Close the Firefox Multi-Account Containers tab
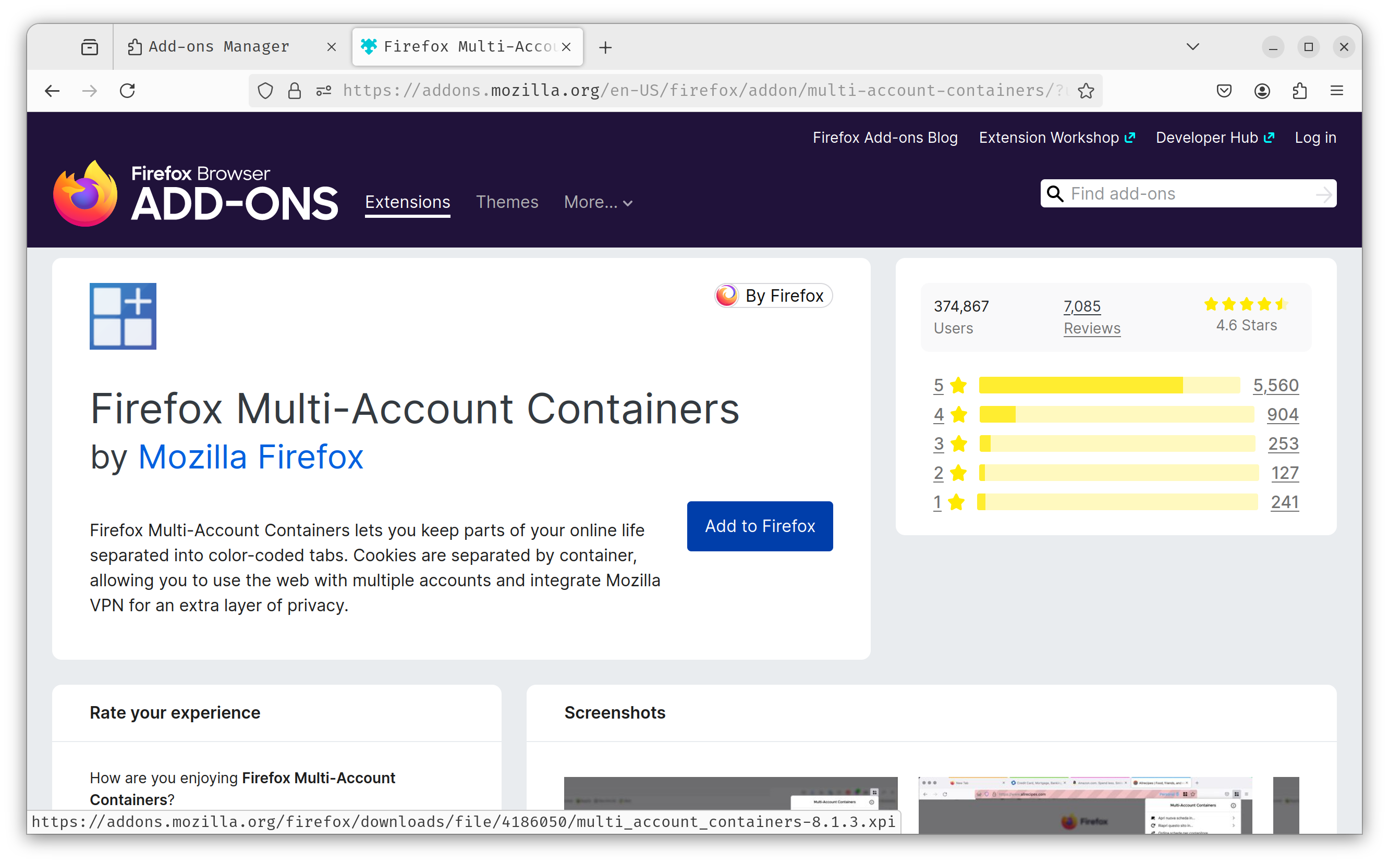 point(566,47)
